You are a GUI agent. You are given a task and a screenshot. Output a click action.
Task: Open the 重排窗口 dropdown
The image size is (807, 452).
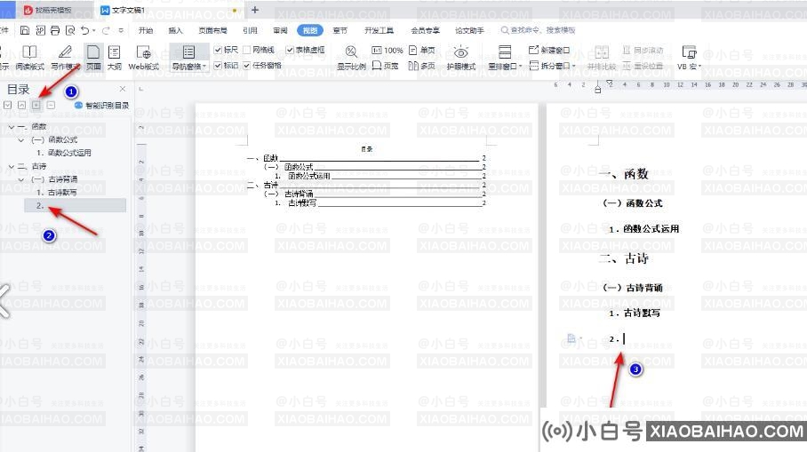[505, 67]
